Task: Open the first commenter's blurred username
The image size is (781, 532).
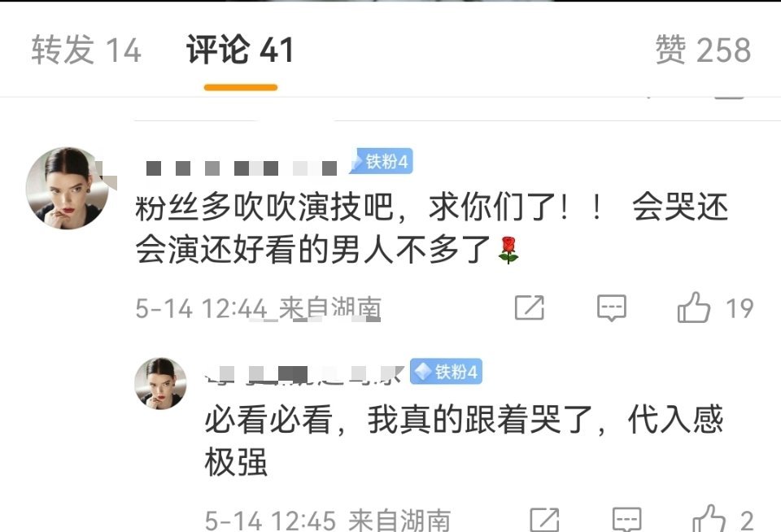Action: coord(242,168)
